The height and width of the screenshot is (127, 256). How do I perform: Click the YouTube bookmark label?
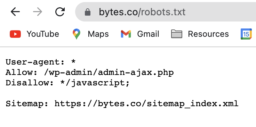(43, 34)
